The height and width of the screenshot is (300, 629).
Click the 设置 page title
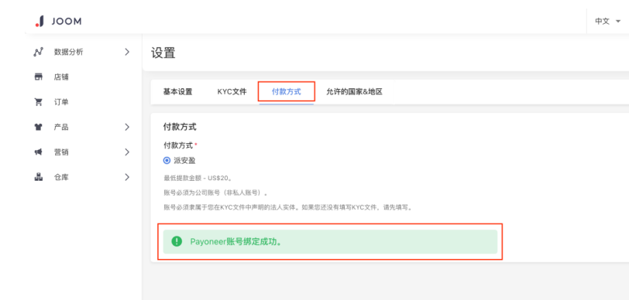[x=163, y=53]
